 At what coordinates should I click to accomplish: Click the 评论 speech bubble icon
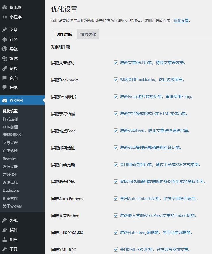click(x=5, y=87)
